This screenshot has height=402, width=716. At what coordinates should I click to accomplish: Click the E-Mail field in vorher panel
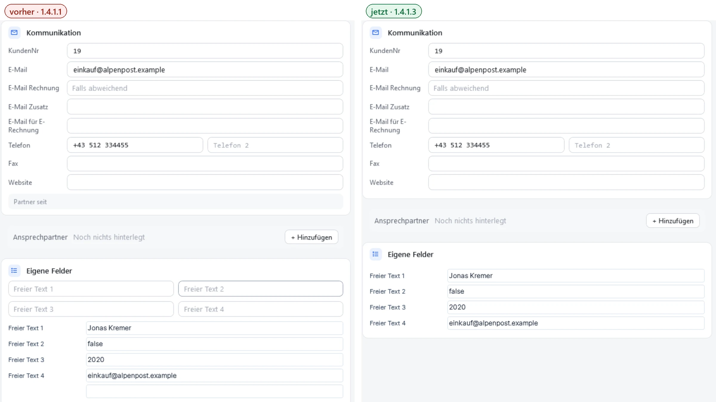click(205, 70)
